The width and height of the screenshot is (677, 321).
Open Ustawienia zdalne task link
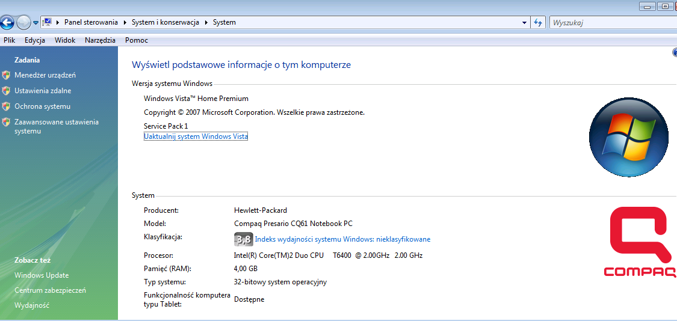point(43,91)
